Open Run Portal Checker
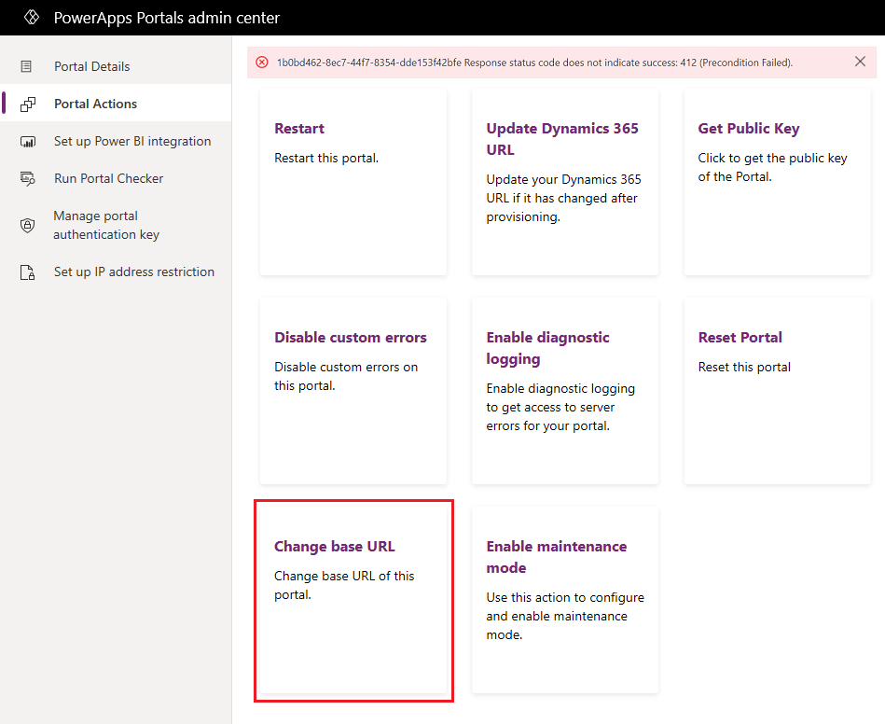The image size is (885, 724). point(115,178)
